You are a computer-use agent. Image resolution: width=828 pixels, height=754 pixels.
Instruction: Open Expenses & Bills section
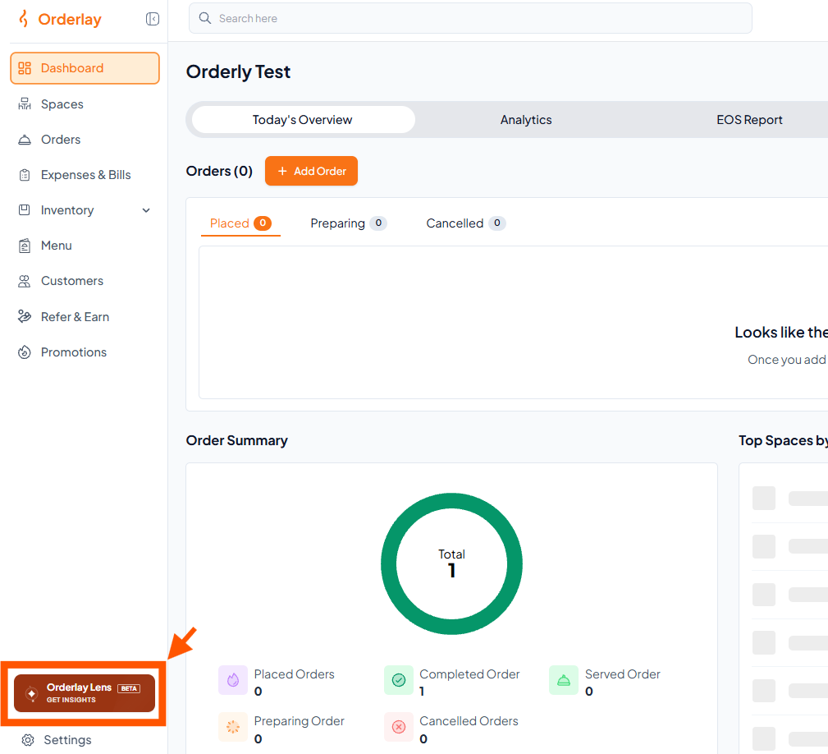click(x=85, y=175)
